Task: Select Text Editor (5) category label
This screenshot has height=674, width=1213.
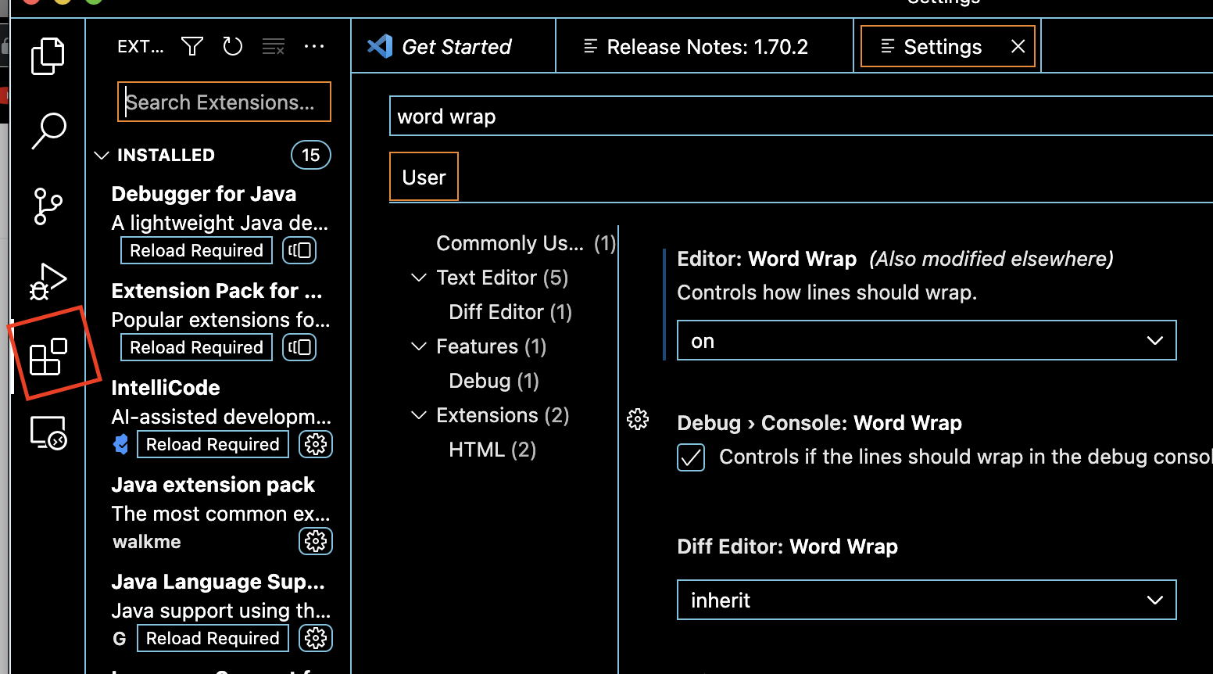Action: coord(503,278)
